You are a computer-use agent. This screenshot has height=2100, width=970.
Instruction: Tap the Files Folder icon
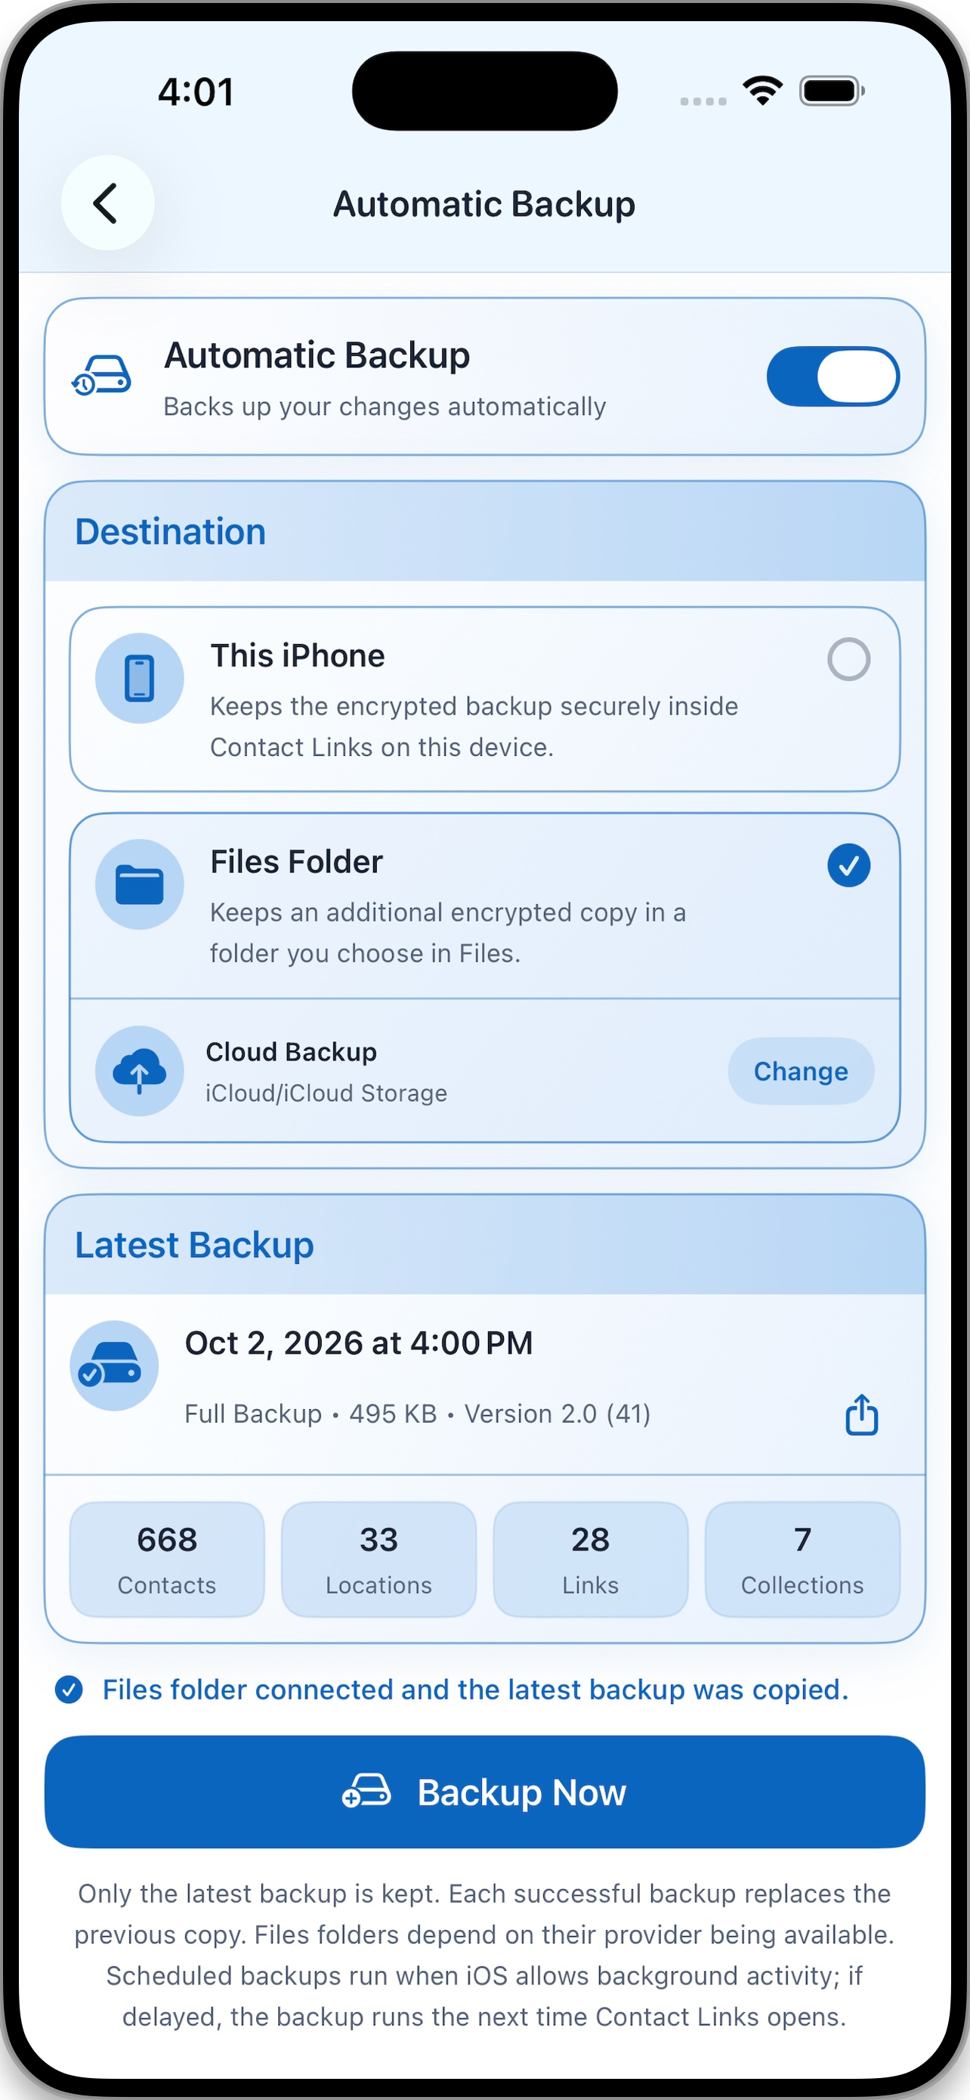pyautogui.click(x=139, y=884)
